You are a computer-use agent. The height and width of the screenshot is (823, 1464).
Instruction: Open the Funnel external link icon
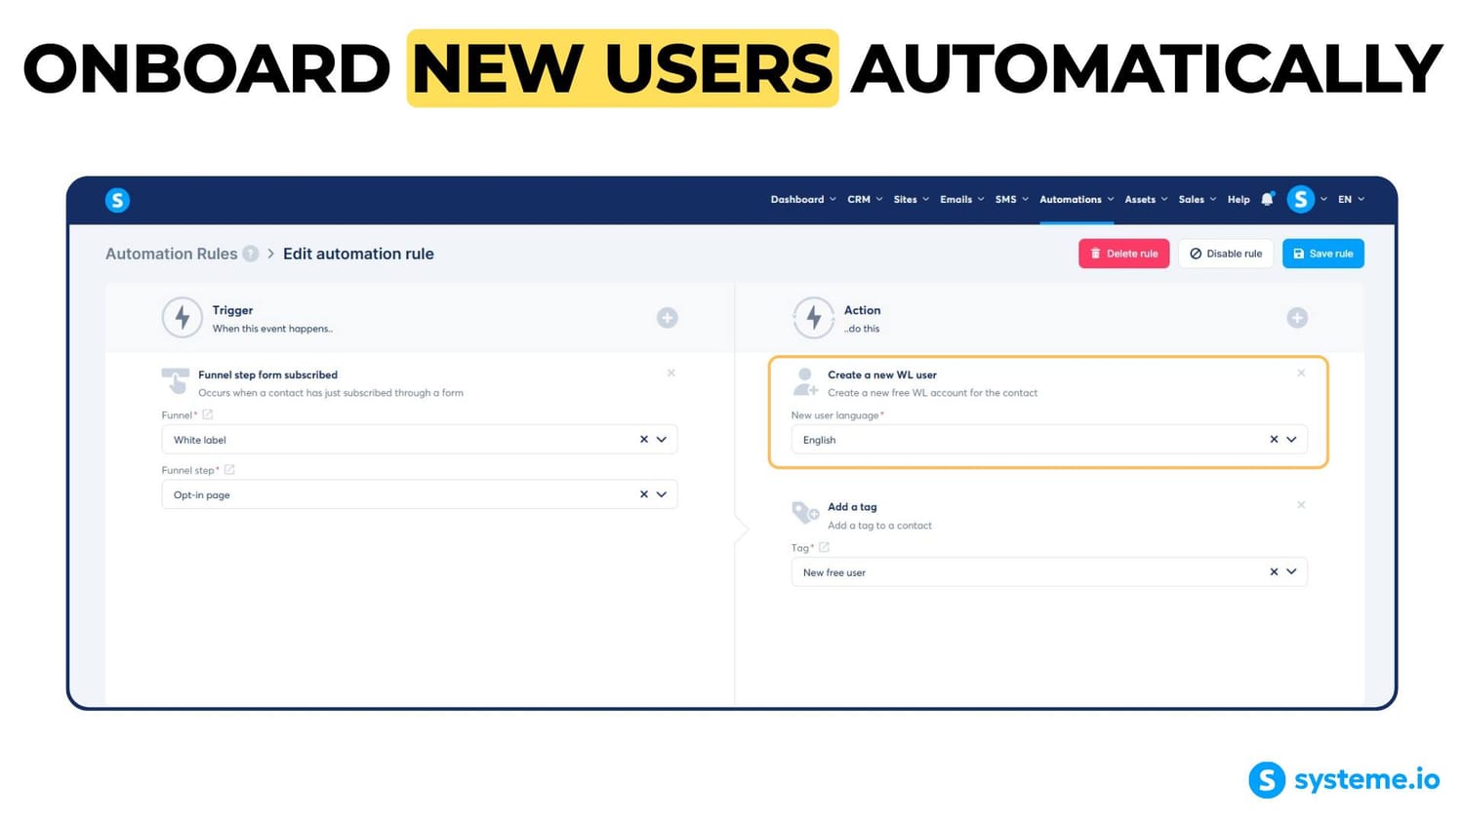pyautogui.click(x=208, y=414)
